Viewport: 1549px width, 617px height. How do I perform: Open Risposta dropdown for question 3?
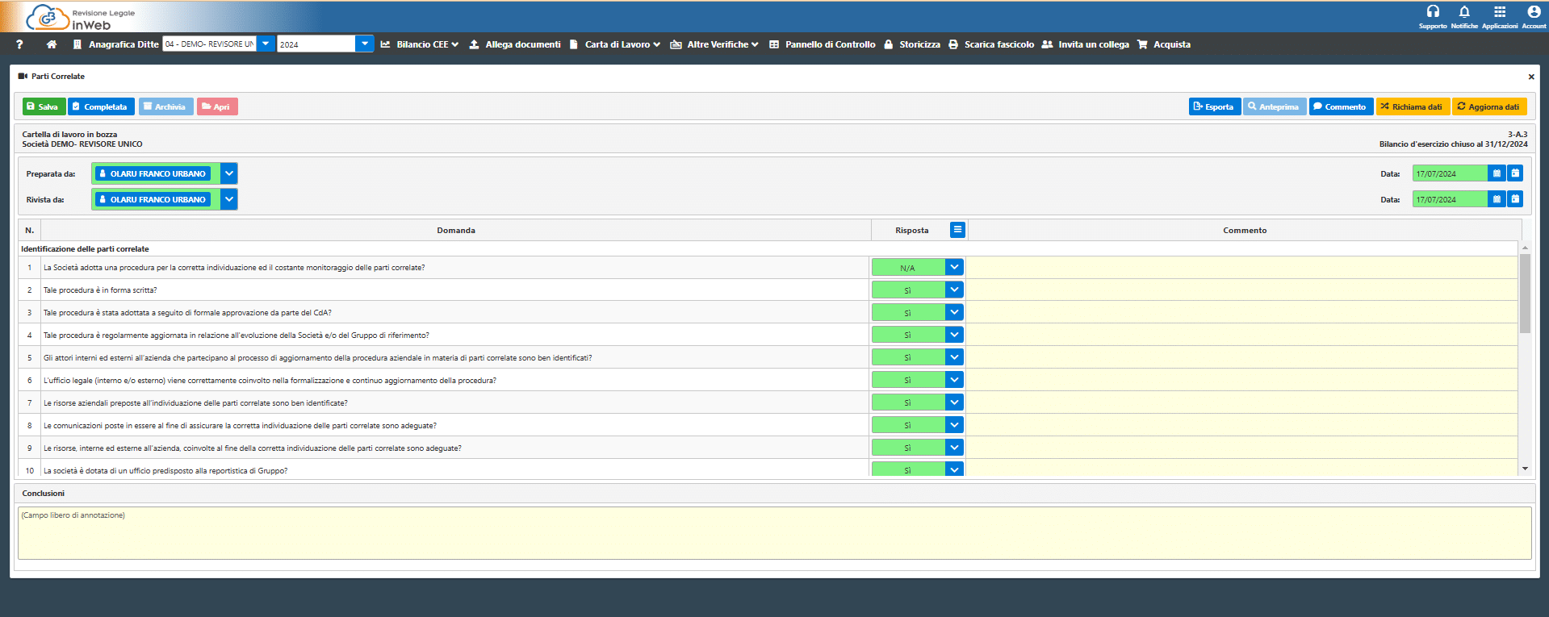[954, 312]
